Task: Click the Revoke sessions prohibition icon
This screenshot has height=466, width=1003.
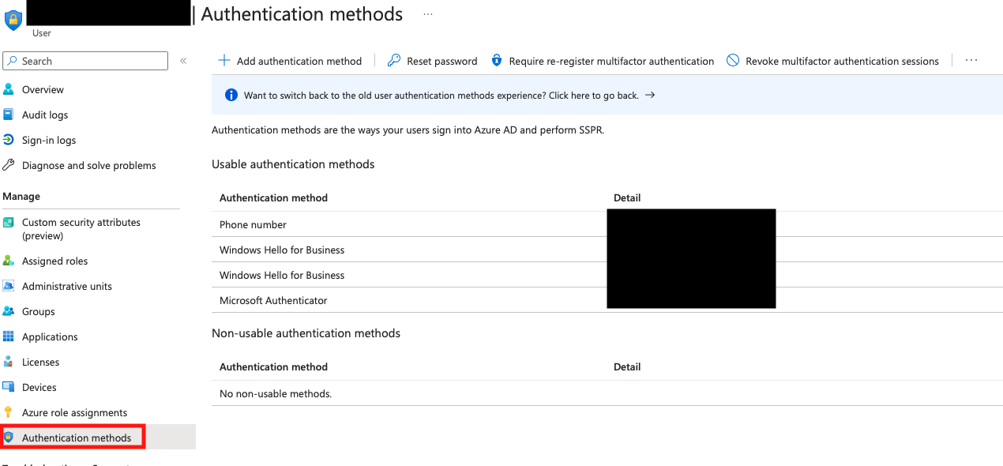Action: coord(733,61)
